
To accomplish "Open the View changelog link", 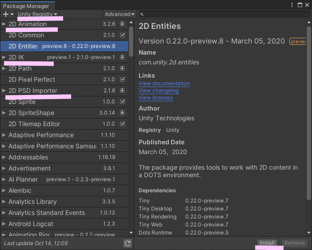I will point(159,91).
